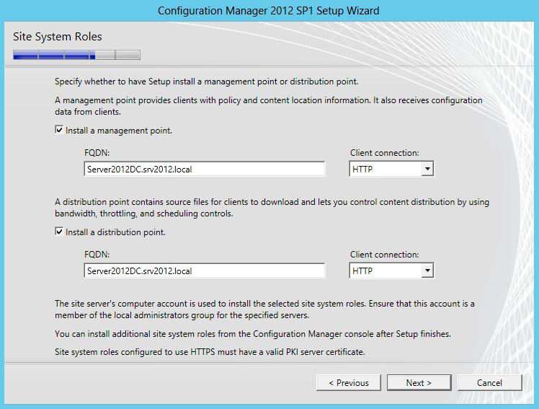Click Client connection label for management point
Screen dimensions: 539x409
tap(385, 153)
